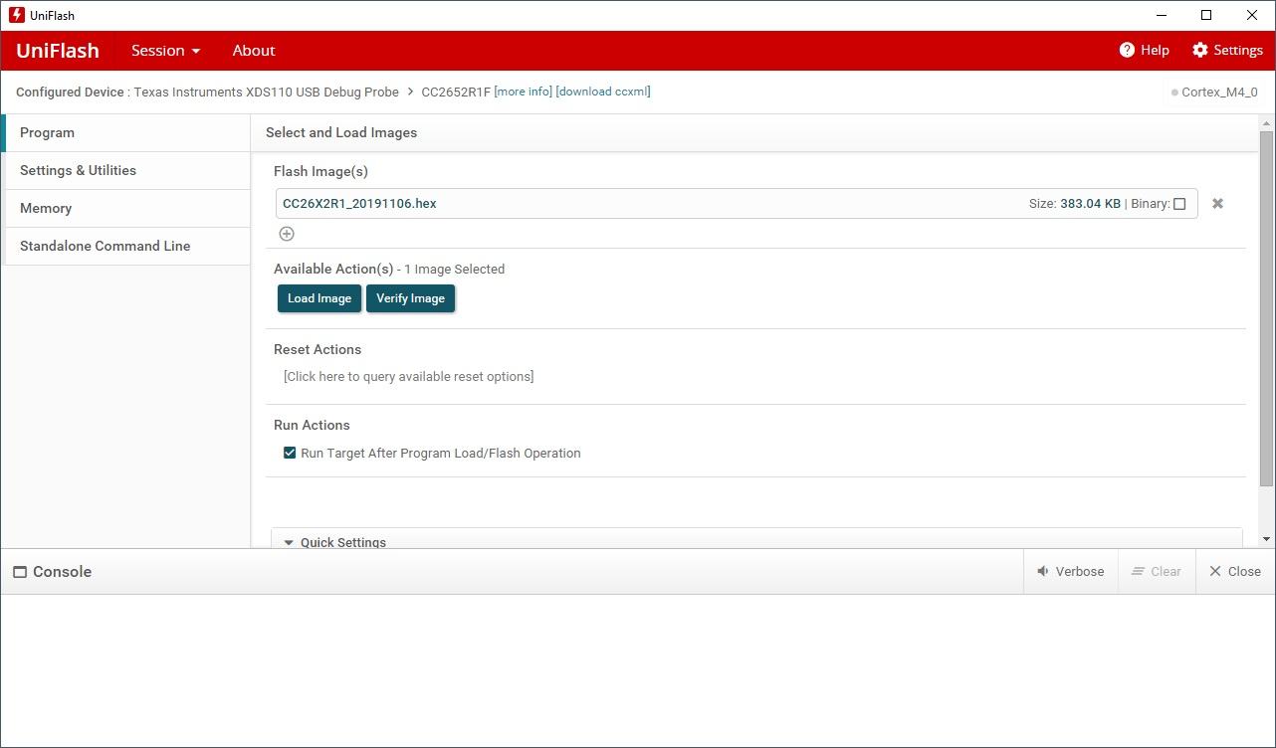The image size is (1276, 748).
Task: Click the Select and Load Images heading
Action: pos(341,133)
